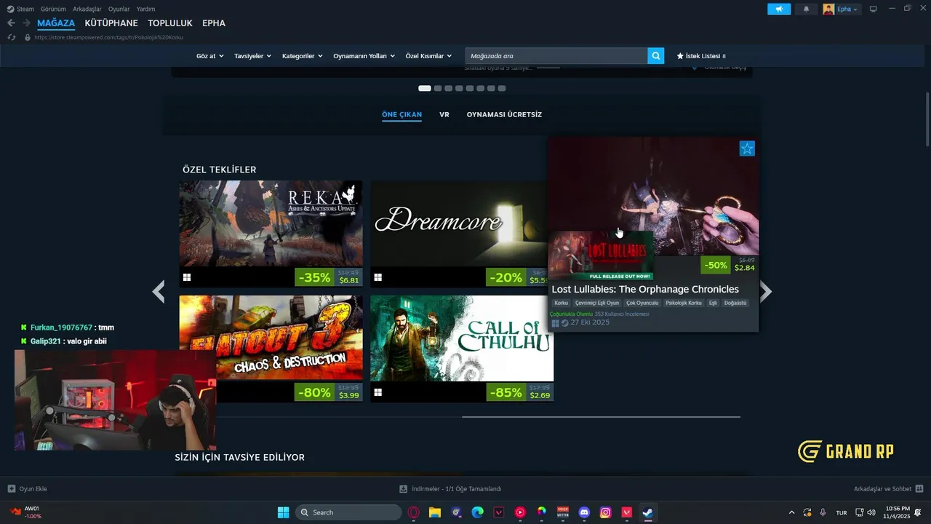This screenshot has width=931, height=524.
Task: Open the EPHA profile tab
Action: (214, 23)
